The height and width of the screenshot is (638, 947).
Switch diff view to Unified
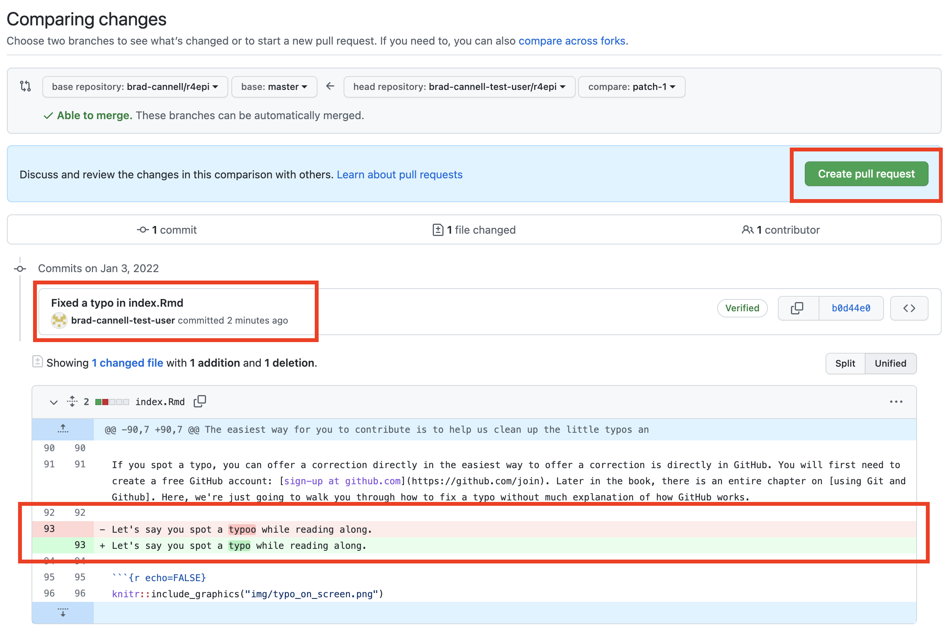coord(890,363)
